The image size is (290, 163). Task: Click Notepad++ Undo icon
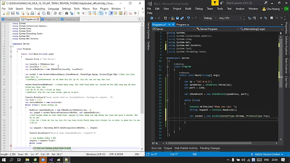point(55,13)
